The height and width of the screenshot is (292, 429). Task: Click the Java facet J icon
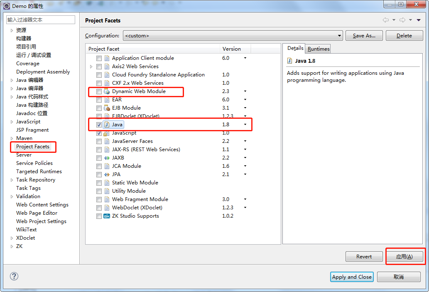coord(107,125)
